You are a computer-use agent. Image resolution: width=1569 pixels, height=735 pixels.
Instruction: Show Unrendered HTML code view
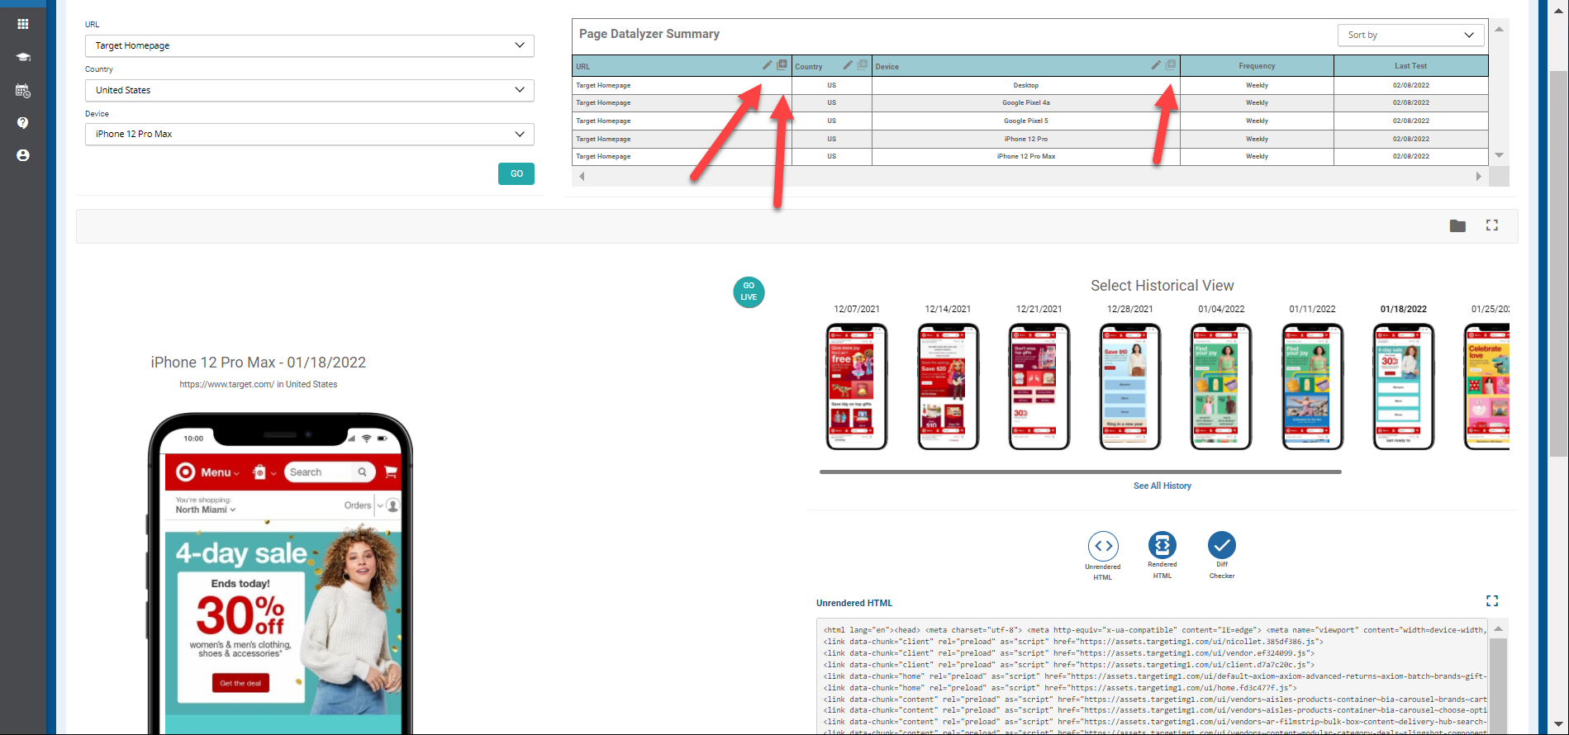coord(1103,546)
